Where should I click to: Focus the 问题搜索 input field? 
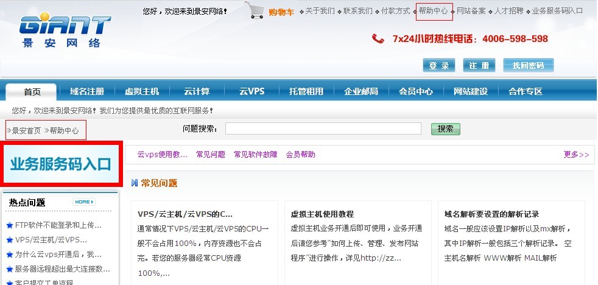click(323, 129)
